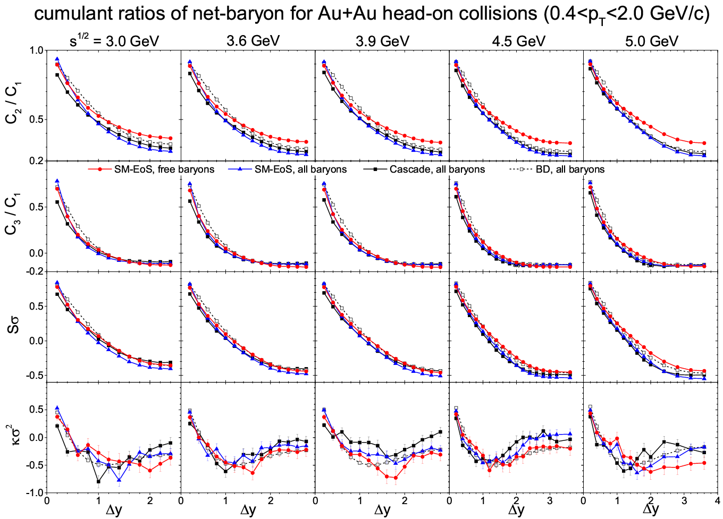Click the open square dashed legend marker
Viewport: 723px width, 519px height.
tap(522, 169)
